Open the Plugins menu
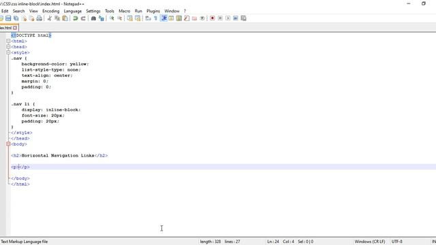 pyautogui.click(x=153, y=11)
